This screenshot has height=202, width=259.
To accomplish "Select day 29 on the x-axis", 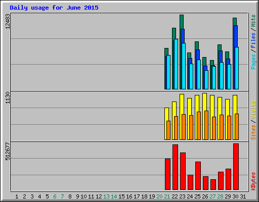I will 228,196.
